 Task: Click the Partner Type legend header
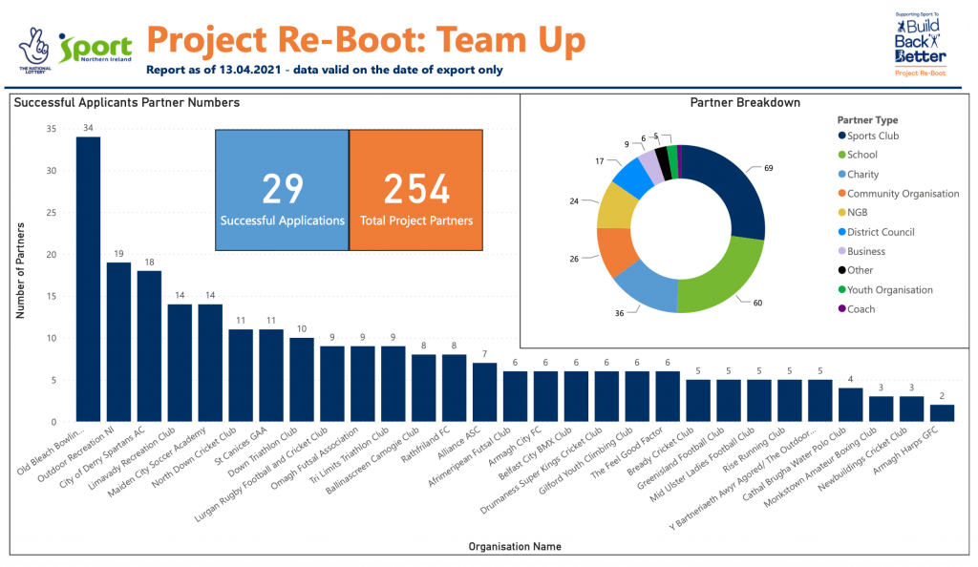coord(867,120)
